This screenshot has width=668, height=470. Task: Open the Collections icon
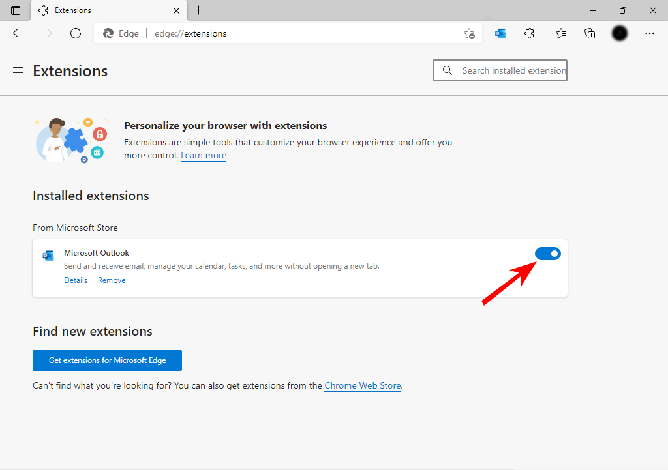pos(590,33)
